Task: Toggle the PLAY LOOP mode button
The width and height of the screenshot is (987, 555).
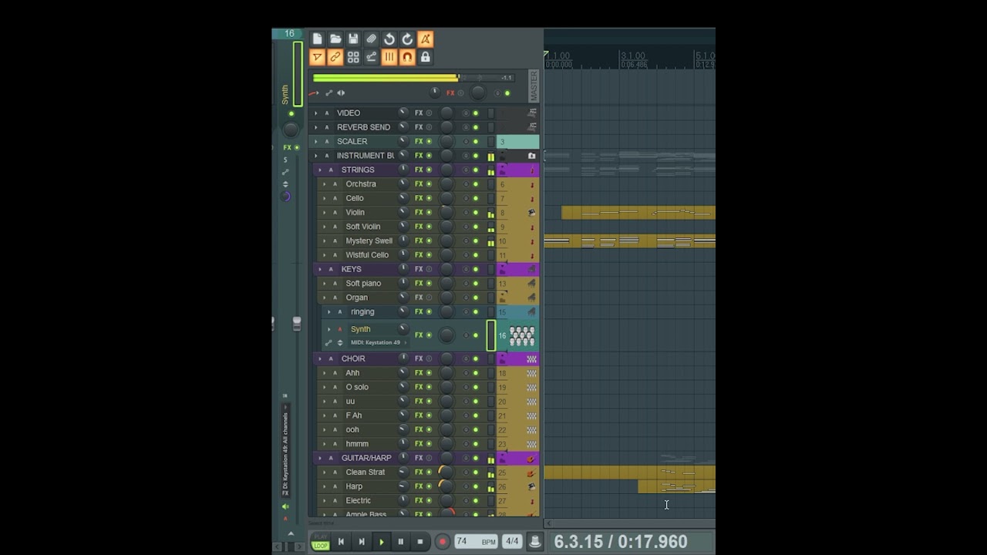Action: [320, 542]
